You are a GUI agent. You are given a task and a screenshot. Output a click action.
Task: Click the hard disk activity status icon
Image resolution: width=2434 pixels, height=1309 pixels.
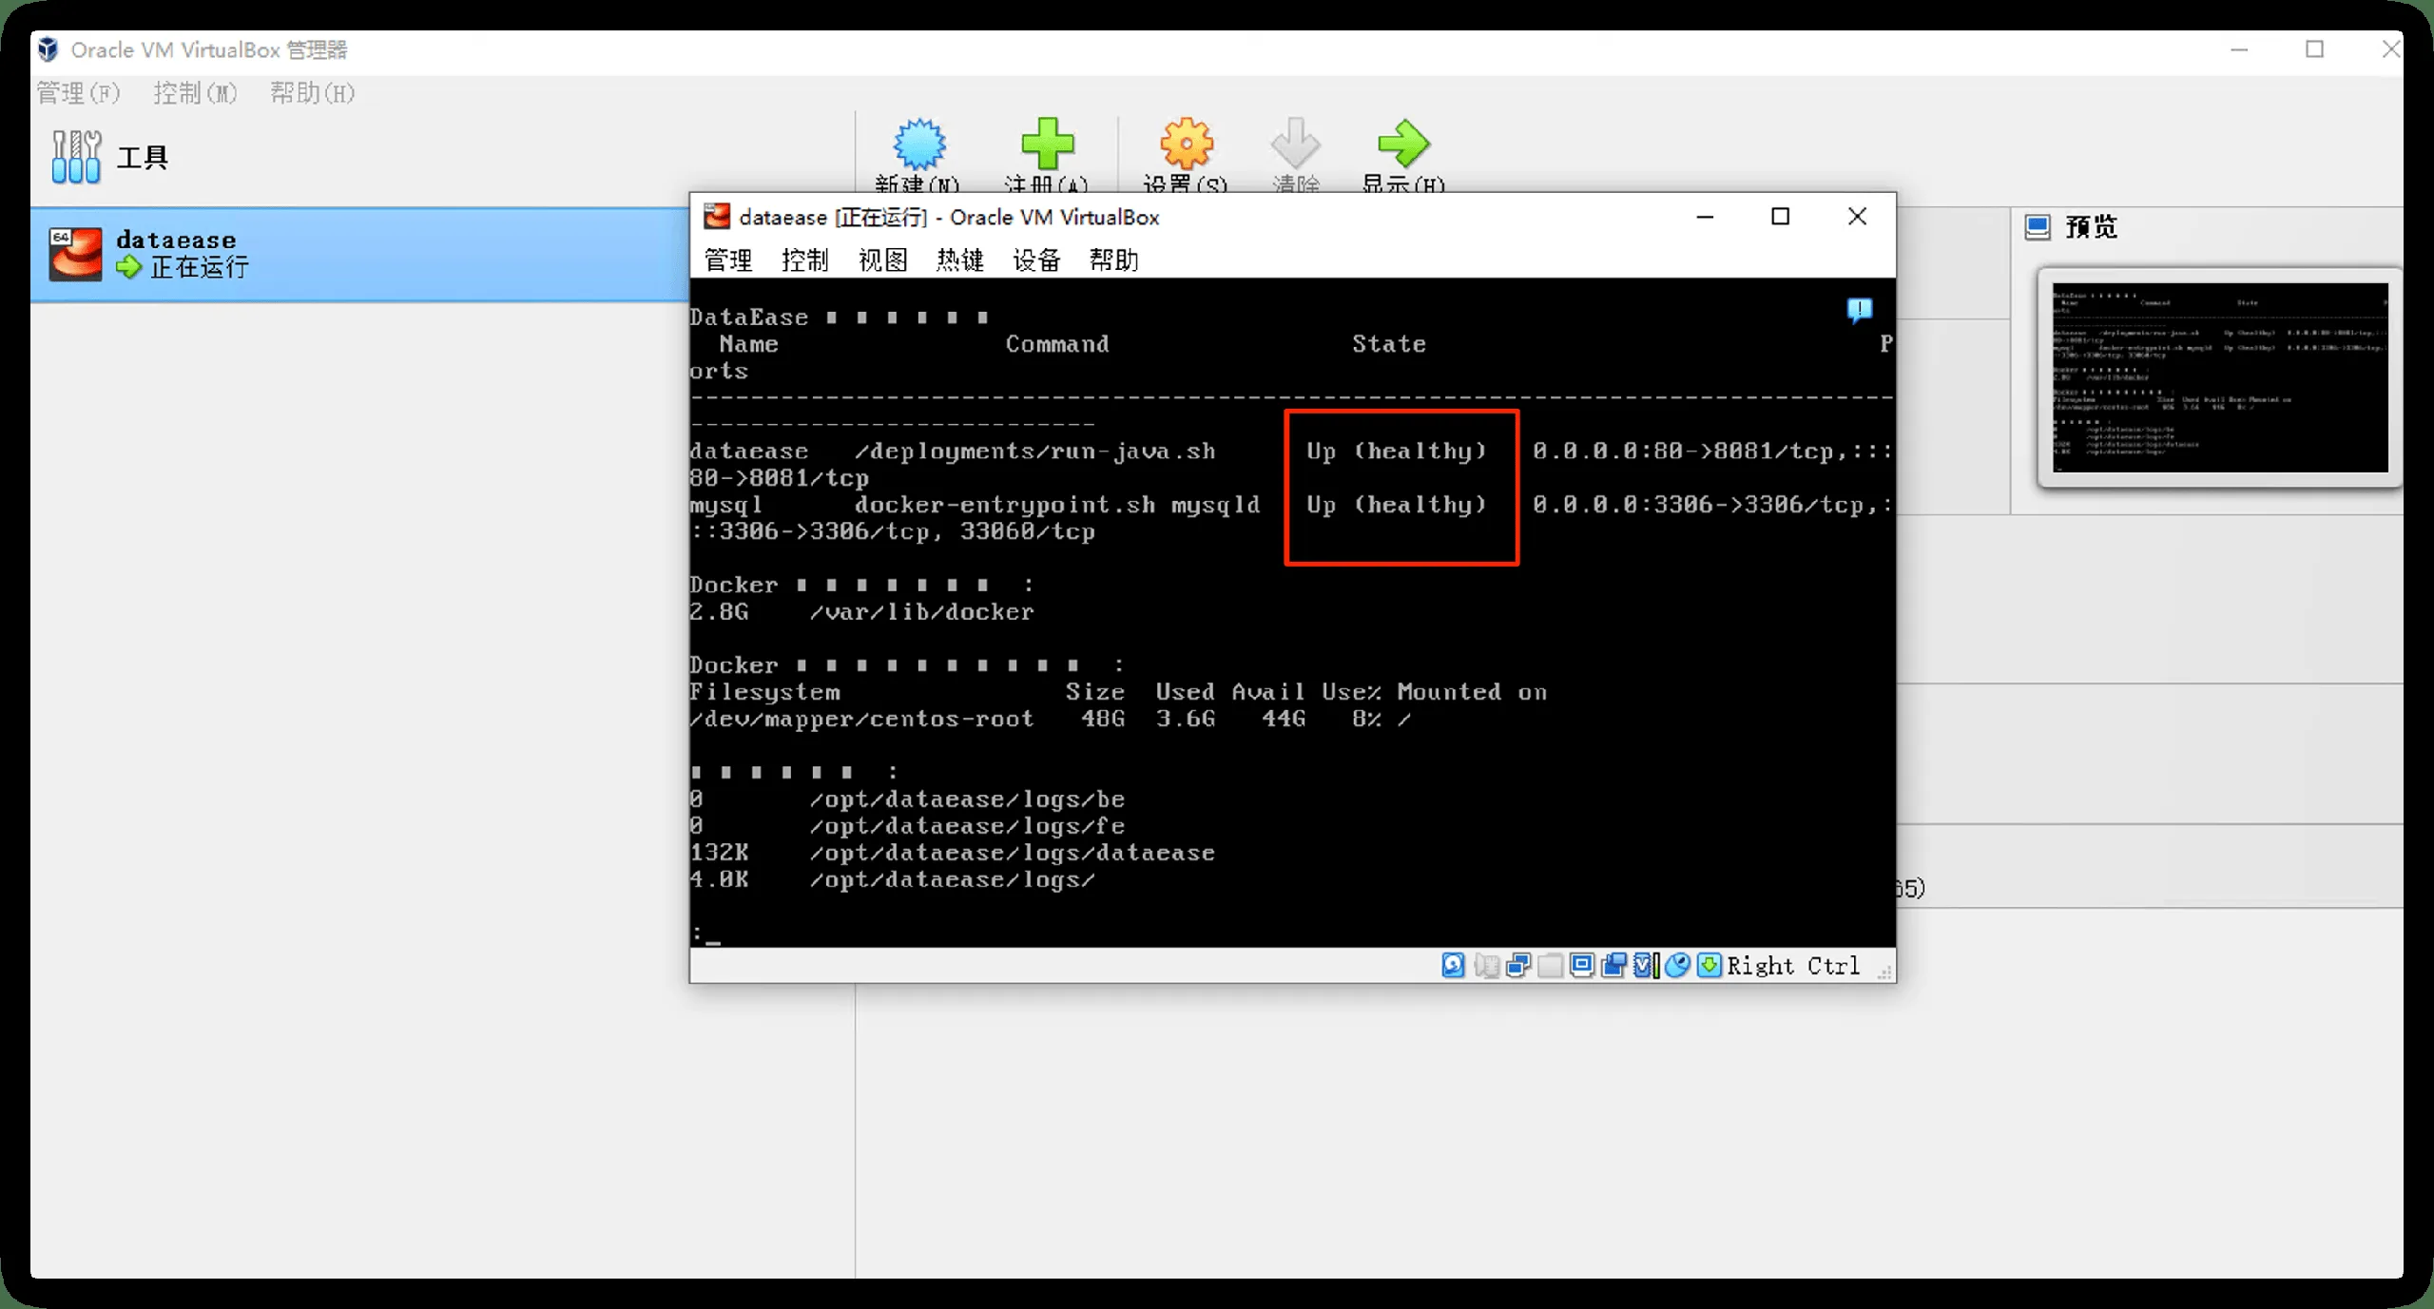1453,965
